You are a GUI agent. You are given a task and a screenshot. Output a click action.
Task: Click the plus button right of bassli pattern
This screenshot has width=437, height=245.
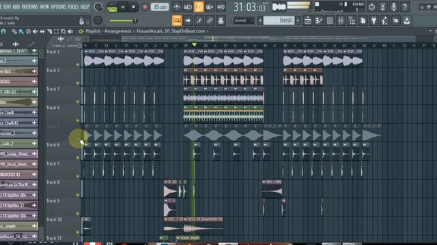tap(298, 20)
